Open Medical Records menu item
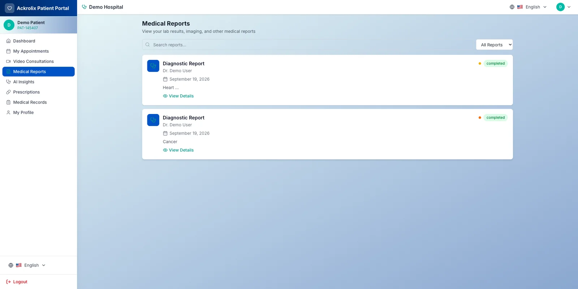The height and width of the screenshot is (289, 578). coord(39,102)
